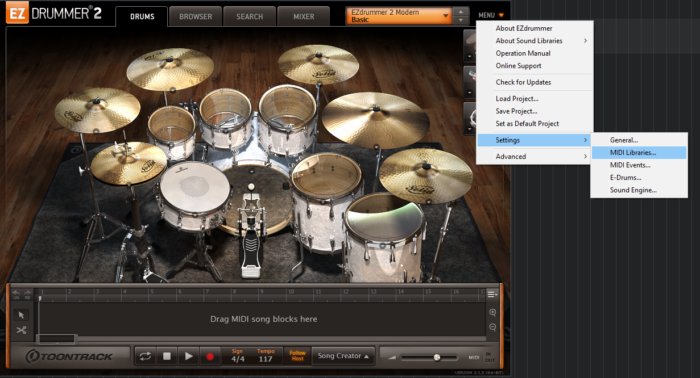Select the scissors cut tool
700x378 pixels.
pyautogui.click(x=22, y=330)
